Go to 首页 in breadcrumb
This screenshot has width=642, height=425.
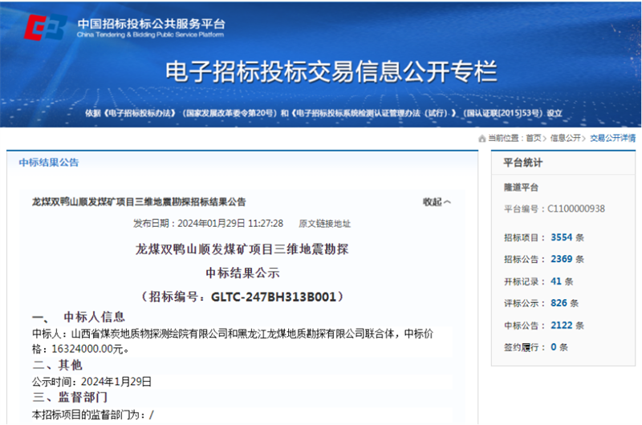coord(534,139)
